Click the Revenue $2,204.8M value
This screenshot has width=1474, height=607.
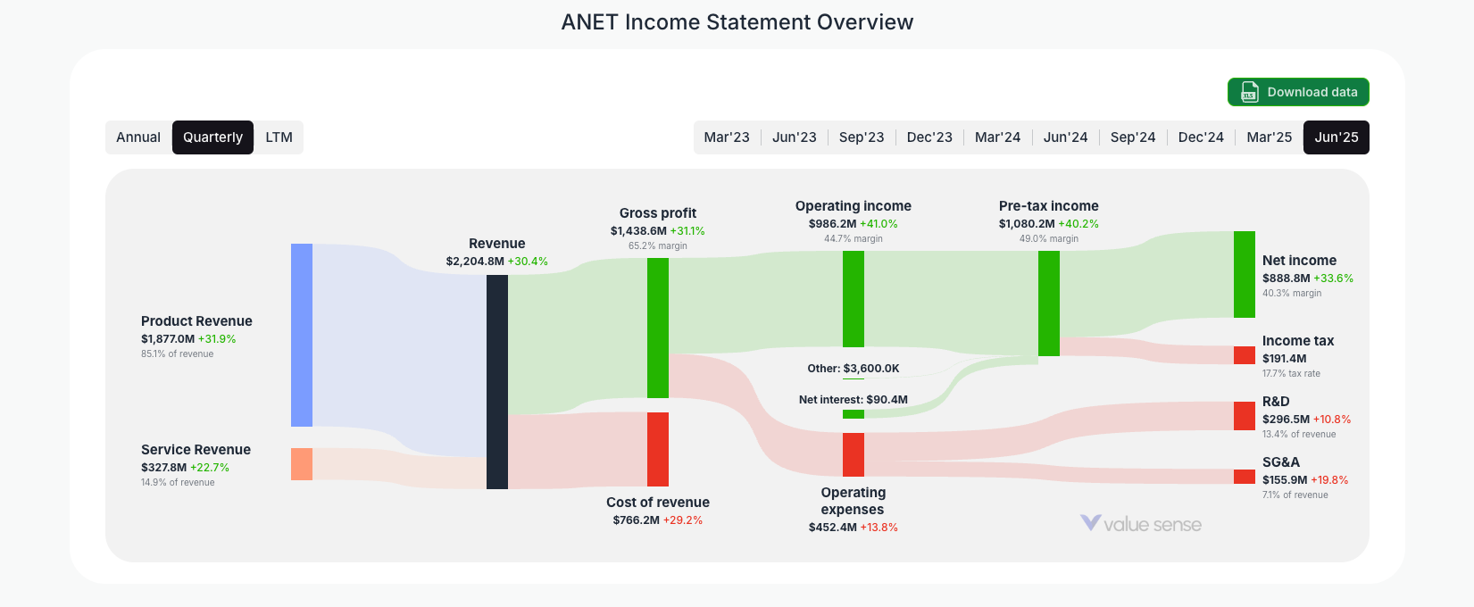pyautogui.click(x=475, y=262)
